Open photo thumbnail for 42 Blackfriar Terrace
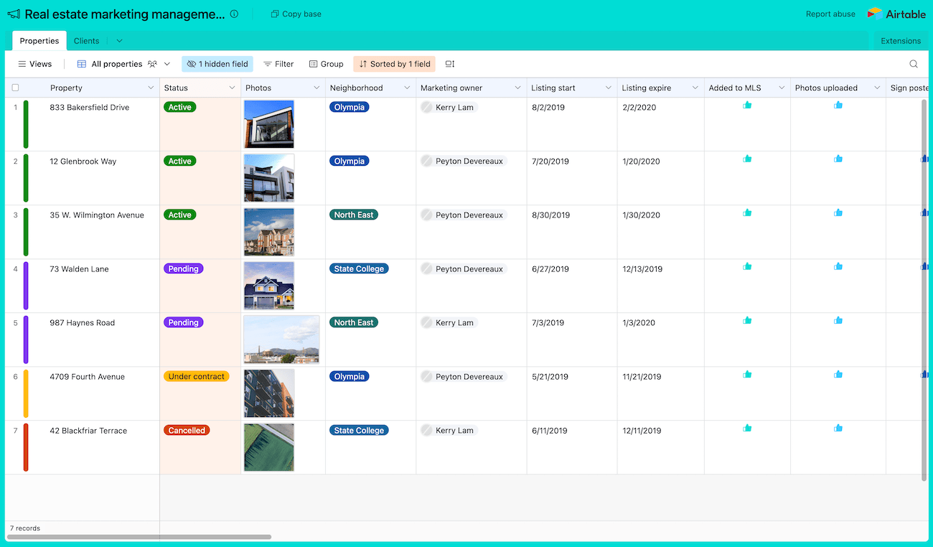 (x=269, y=447)
